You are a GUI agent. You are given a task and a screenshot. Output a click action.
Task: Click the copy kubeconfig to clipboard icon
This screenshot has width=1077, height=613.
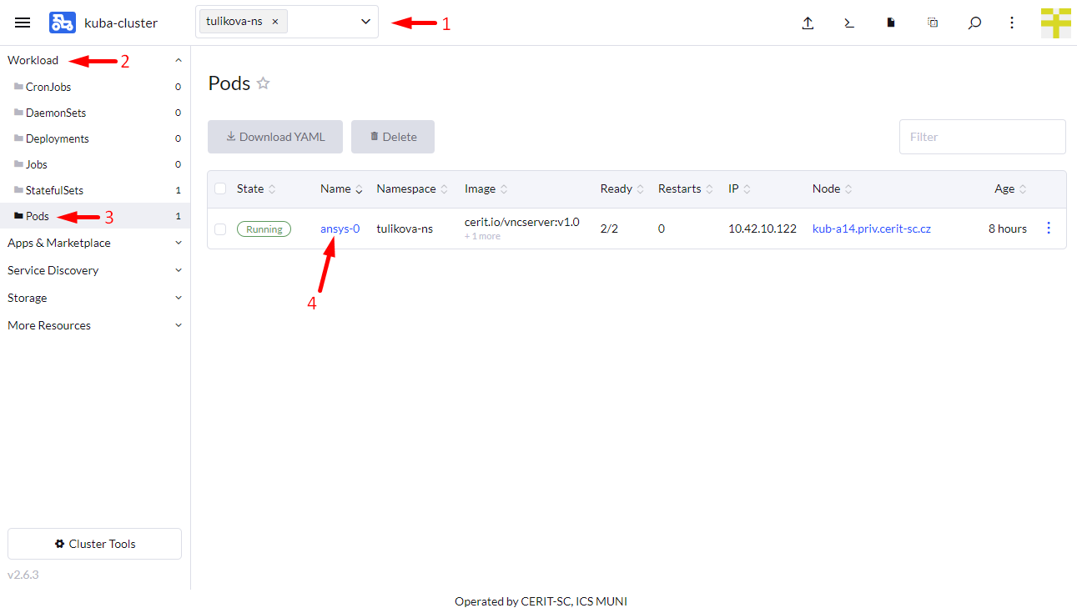933,23
